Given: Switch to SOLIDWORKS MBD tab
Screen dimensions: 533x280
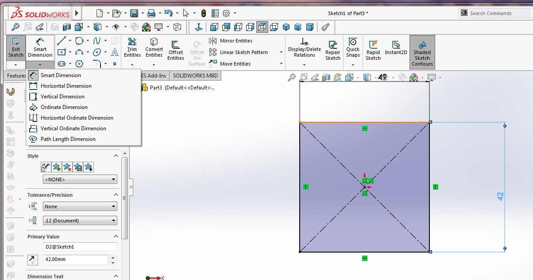Looking at the screenshot, I should [x=195, y=76].
